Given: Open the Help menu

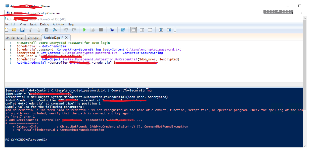Looking at the screenshot, I should click(x=71, y=24).
